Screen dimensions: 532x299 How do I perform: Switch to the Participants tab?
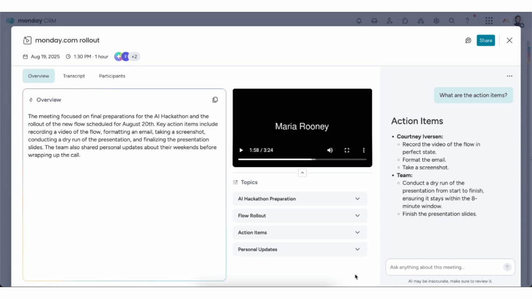(x=112, y=76)
